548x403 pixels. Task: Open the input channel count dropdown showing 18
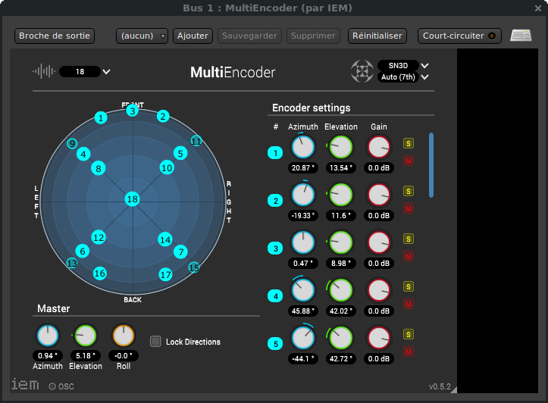[85, 72]
